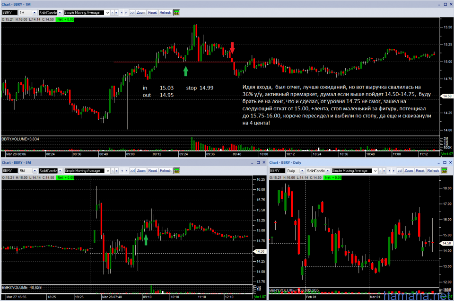The image size is (454, 301).
Task: Click green grid icon in Daily chart toolbar
Action: 444,171
